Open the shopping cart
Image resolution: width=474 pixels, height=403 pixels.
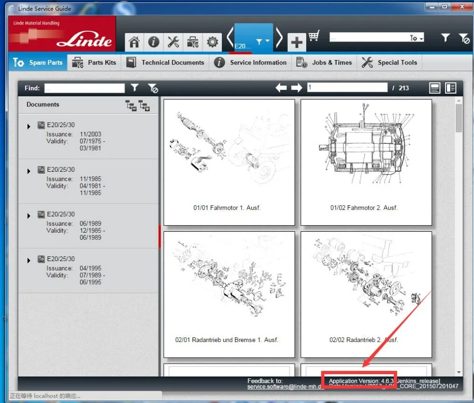pos(314,35)
